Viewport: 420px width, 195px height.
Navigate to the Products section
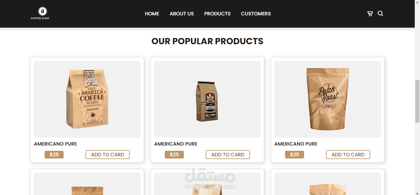tap(217, 14)
